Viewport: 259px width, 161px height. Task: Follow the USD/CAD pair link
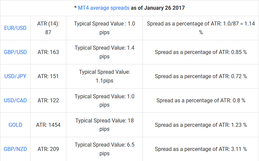coord(15,100)
